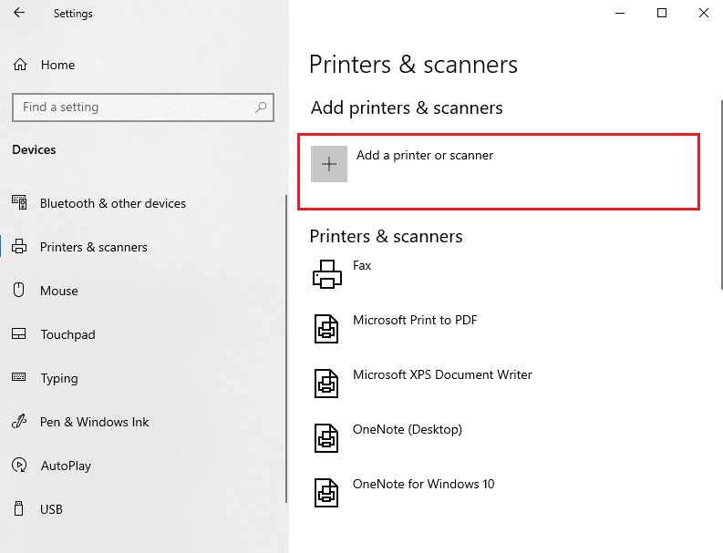The image size is (723, 553).
Task: Click the AutoPlay icon in sidebar
Action: tap(19, 465)
